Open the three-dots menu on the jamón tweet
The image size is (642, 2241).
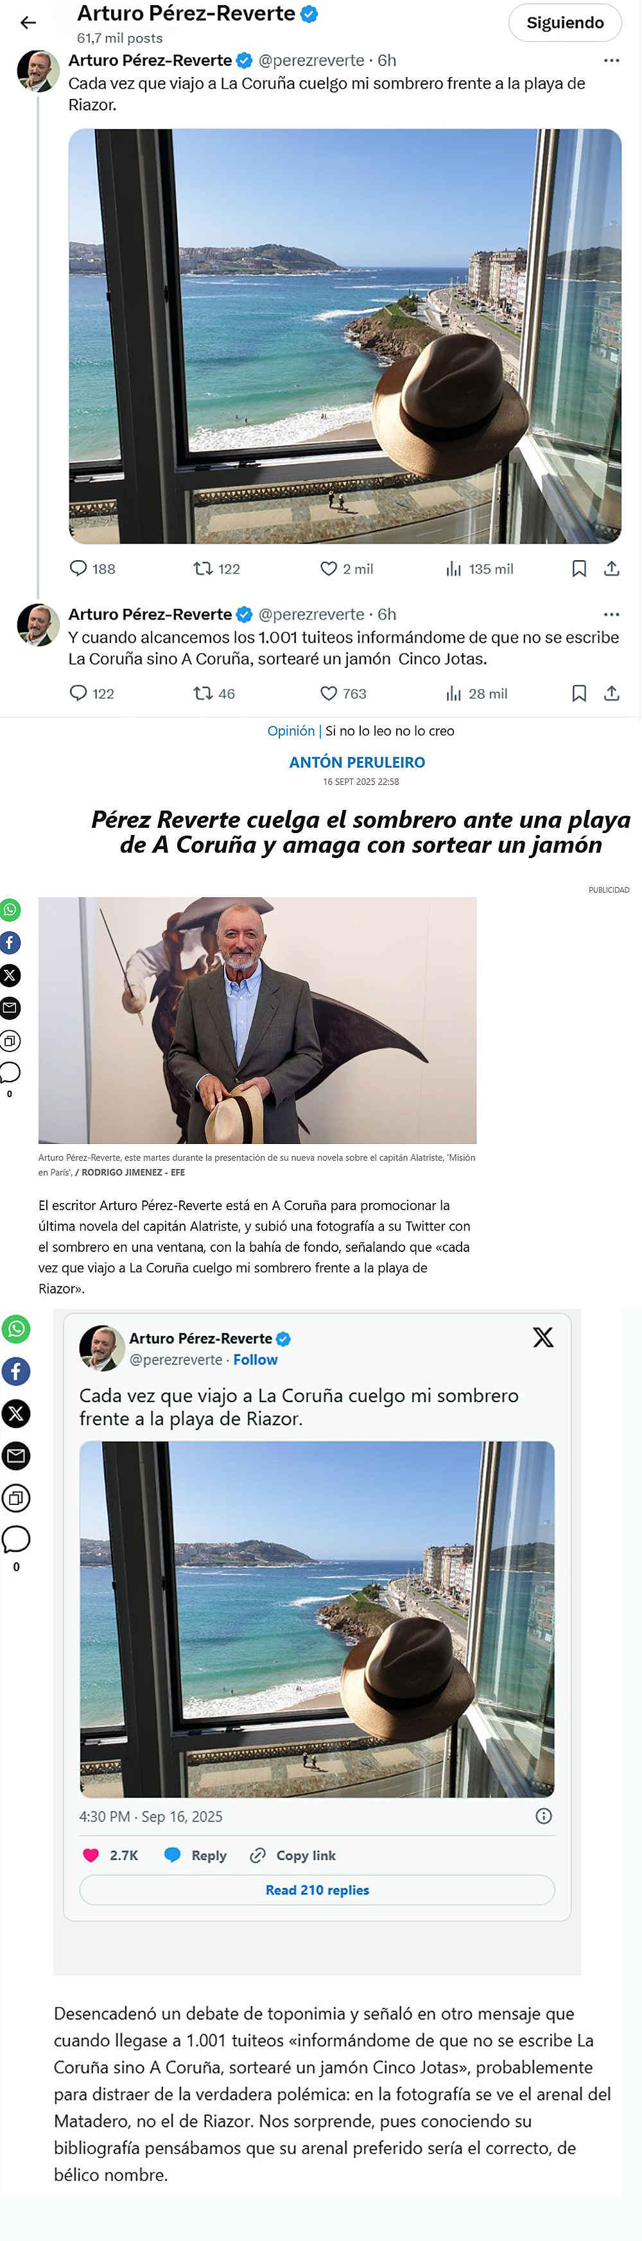[612, 614]
